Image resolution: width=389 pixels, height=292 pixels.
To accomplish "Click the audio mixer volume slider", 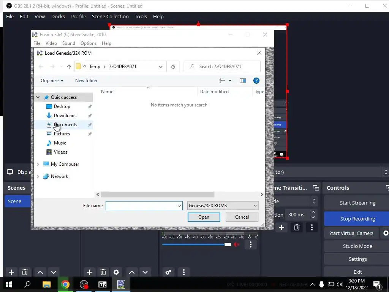I will 196,244.
